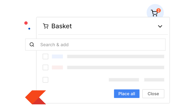Click the small blue dot decoration
The width and height of the screenshot is (195, 111).
[x=29, y=29]
